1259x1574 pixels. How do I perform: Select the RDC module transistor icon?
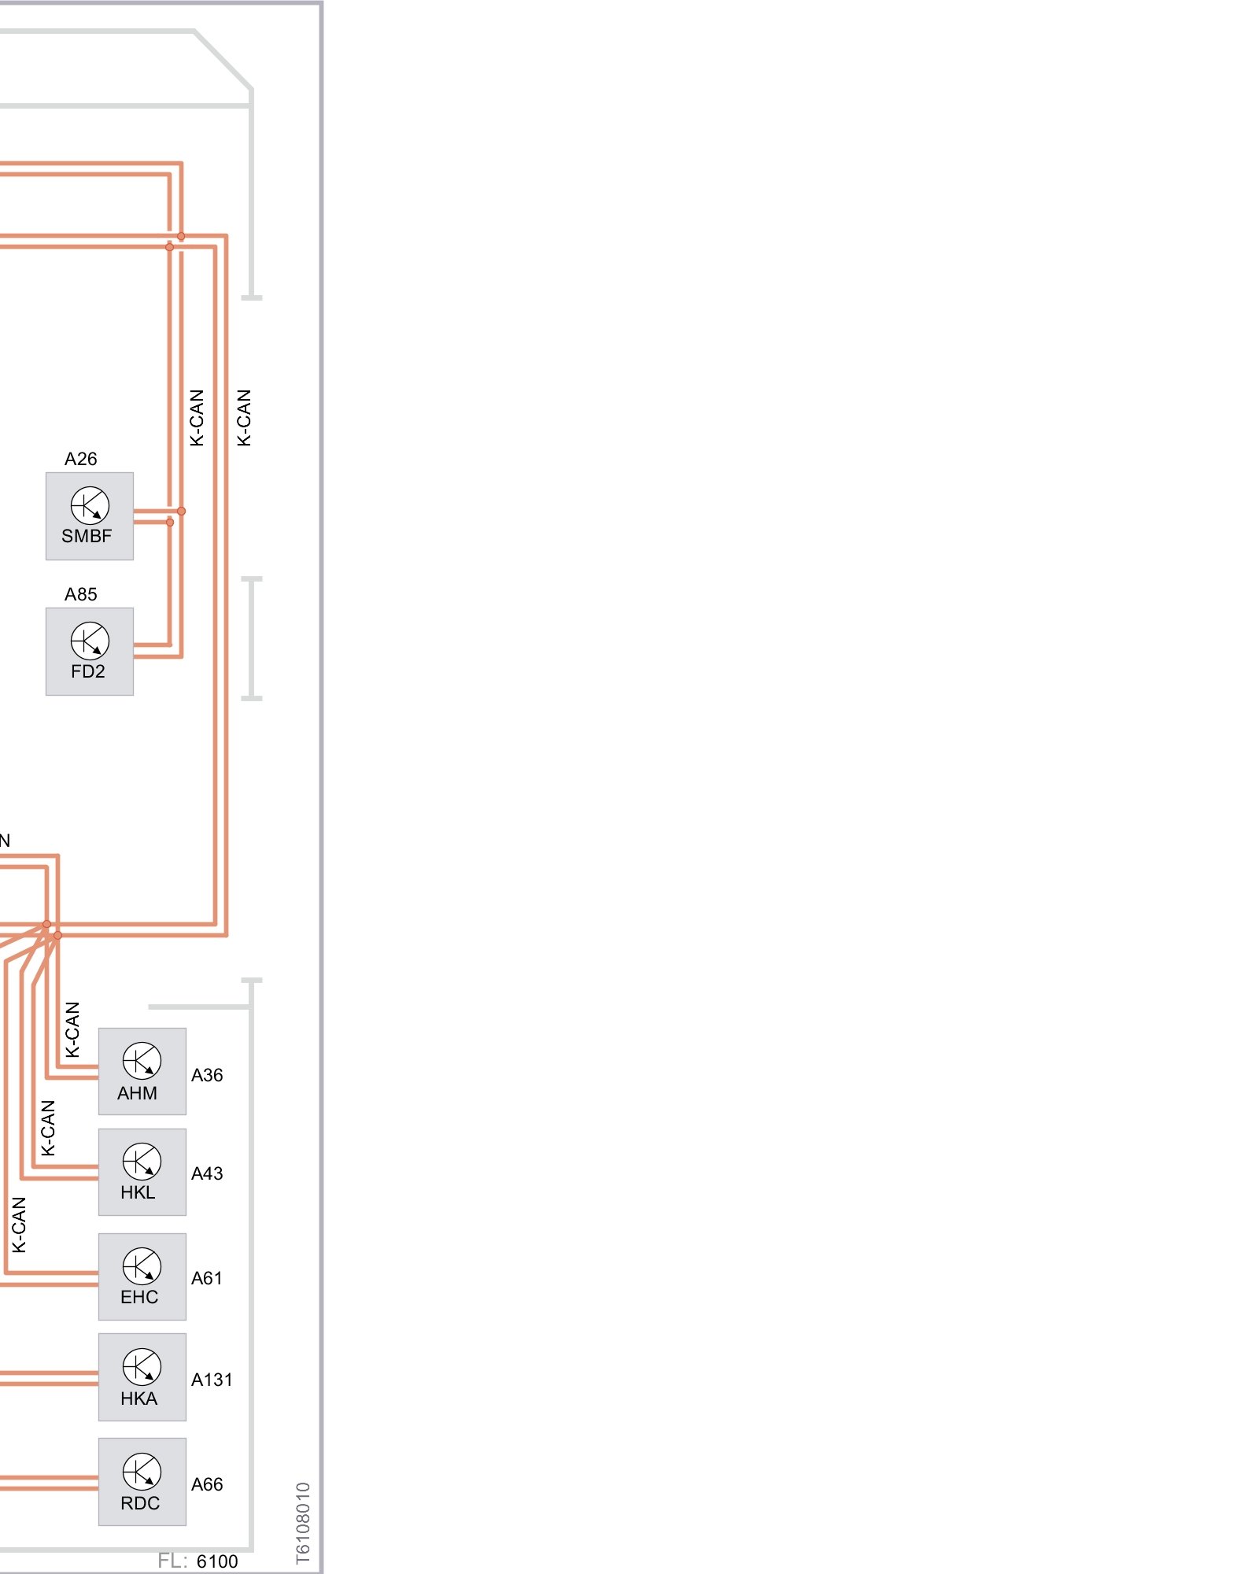[x=142, y=1472]
